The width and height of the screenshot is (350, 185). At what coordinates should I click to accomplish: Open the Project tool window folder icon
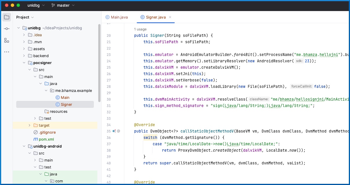coord(7,17)
